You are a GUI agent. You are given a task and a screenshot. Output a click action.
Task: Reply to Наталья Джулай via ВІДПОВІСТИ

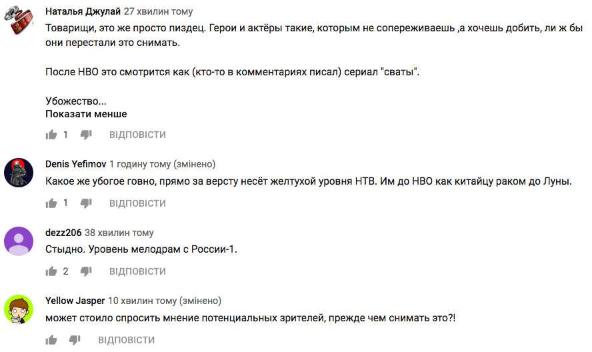137,135
